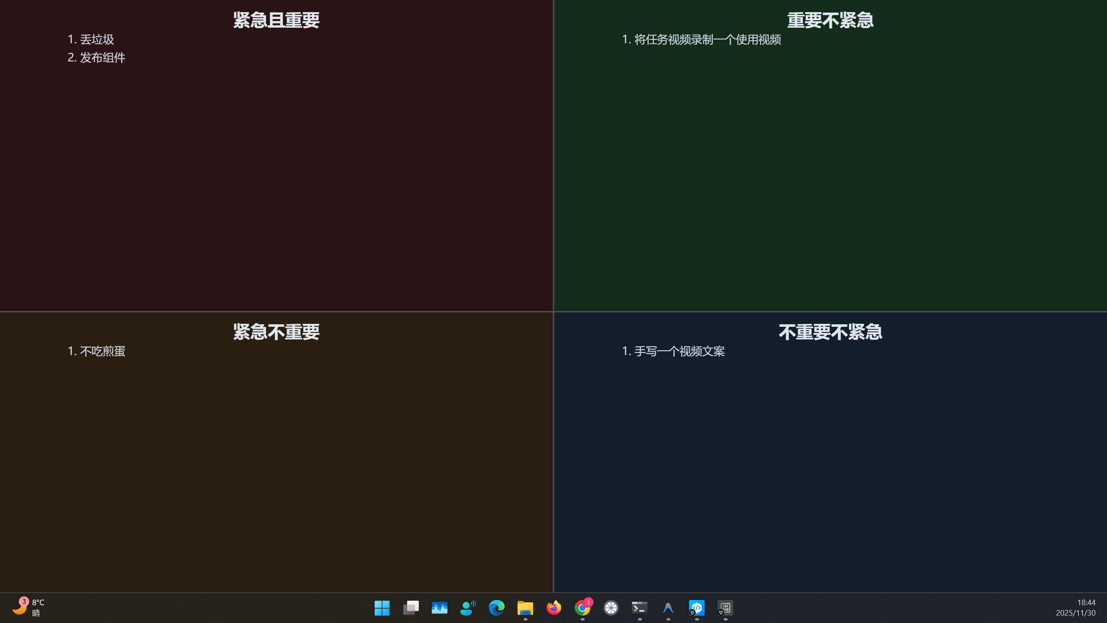This screenshot has height=623, width=1107.
Task: Open the binary-digits app icon on the taskbar
Action: (725, 607)
